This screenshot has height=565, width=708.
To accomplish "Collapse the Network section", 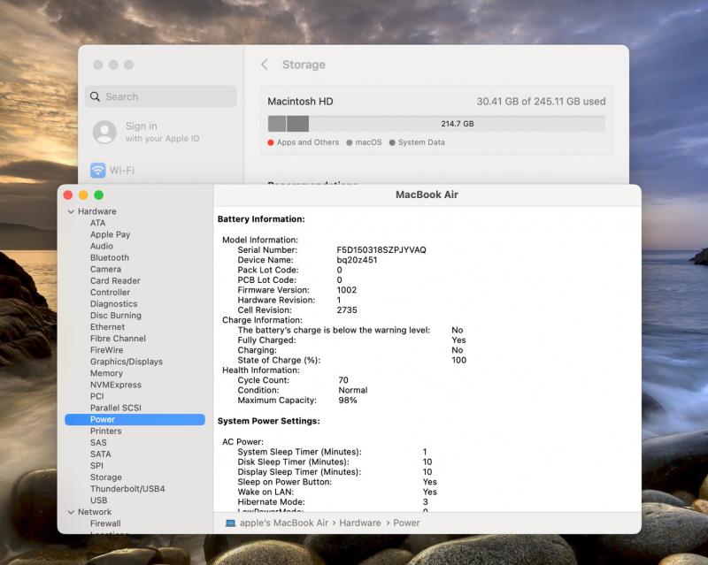I will point(71,512).
